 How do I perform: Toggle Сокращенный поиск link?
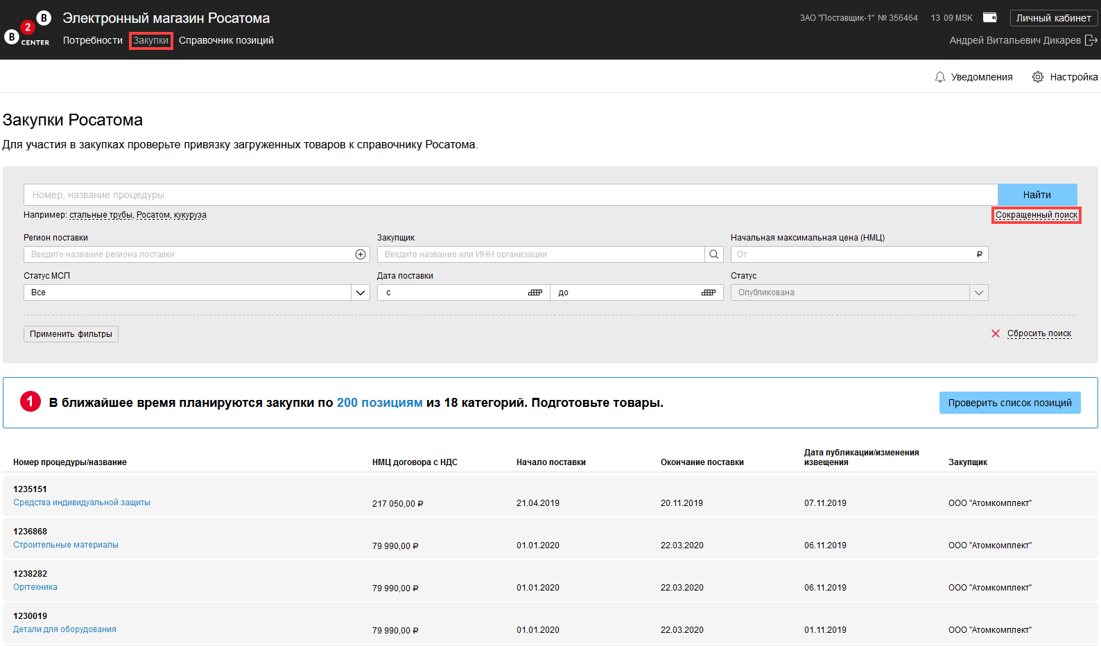pyautogui.click(x=1036, y=215)
